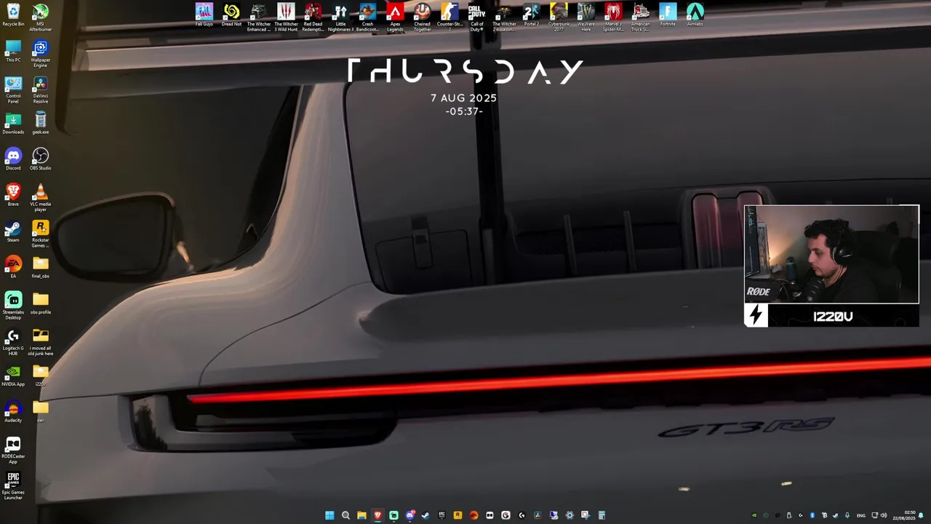Screen dimensions: 931x524
Task: Select Aimlabs desktop shortcut
Action: [695, 15]
